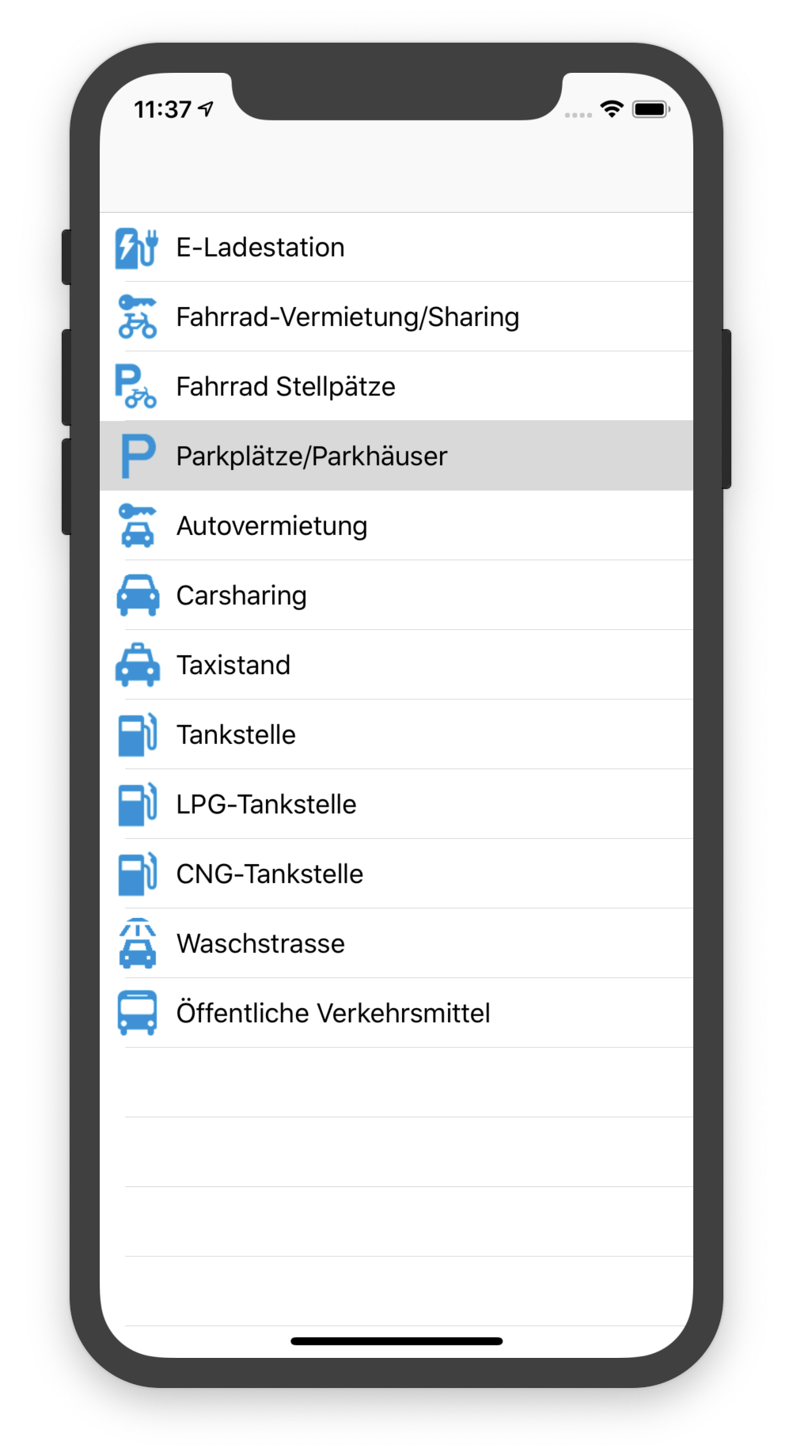The width and height of the screenshot is (793, 1456).
Task: Tap the bike rental key icon
Action: [137, 317]
